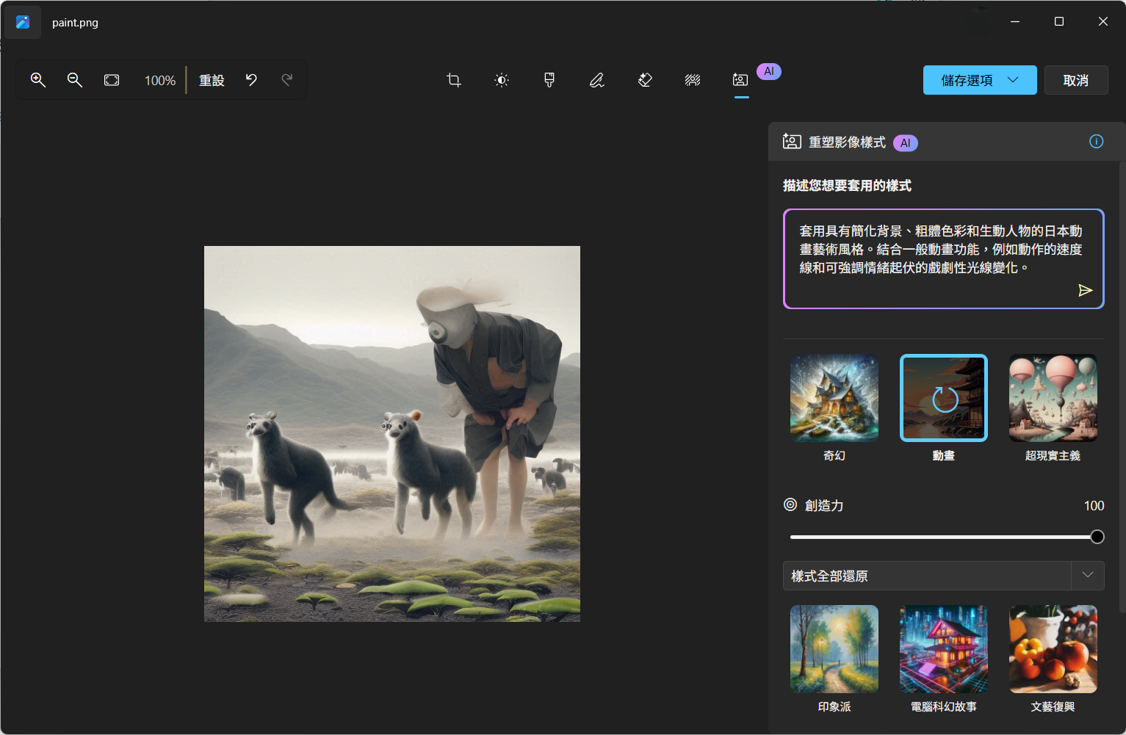Click the AI badge in the toolbar
This screenshot has height=735, width=1126.
[769, 71]
